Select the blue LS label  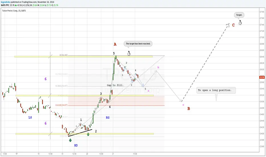[x=30, y=117]
